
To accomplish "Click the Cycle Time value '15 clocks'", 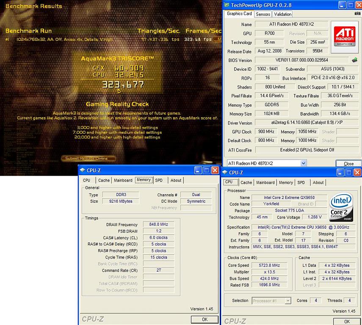I will (x=158, y=257).
